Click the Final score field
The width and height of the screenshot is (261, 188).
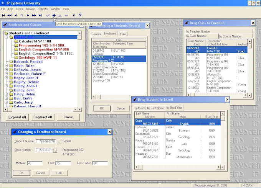tap(63, 163)
